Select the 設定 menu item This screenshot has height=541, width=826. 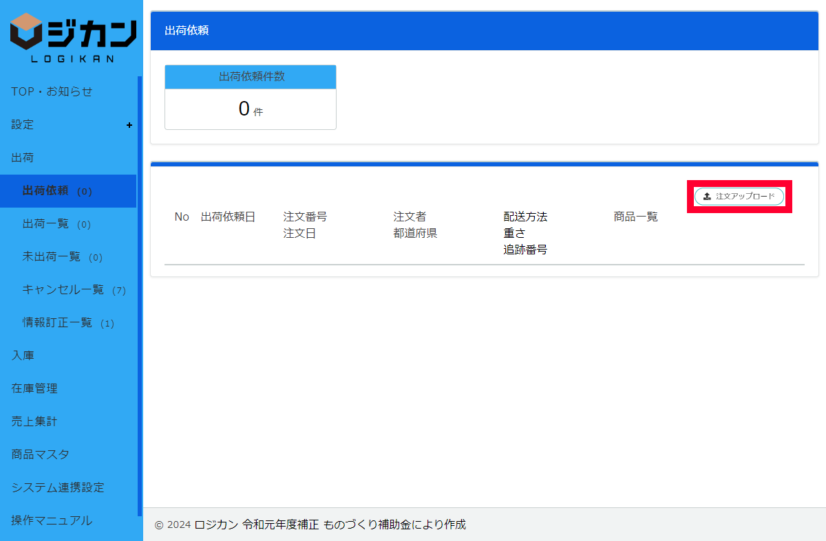coord(23,125)
